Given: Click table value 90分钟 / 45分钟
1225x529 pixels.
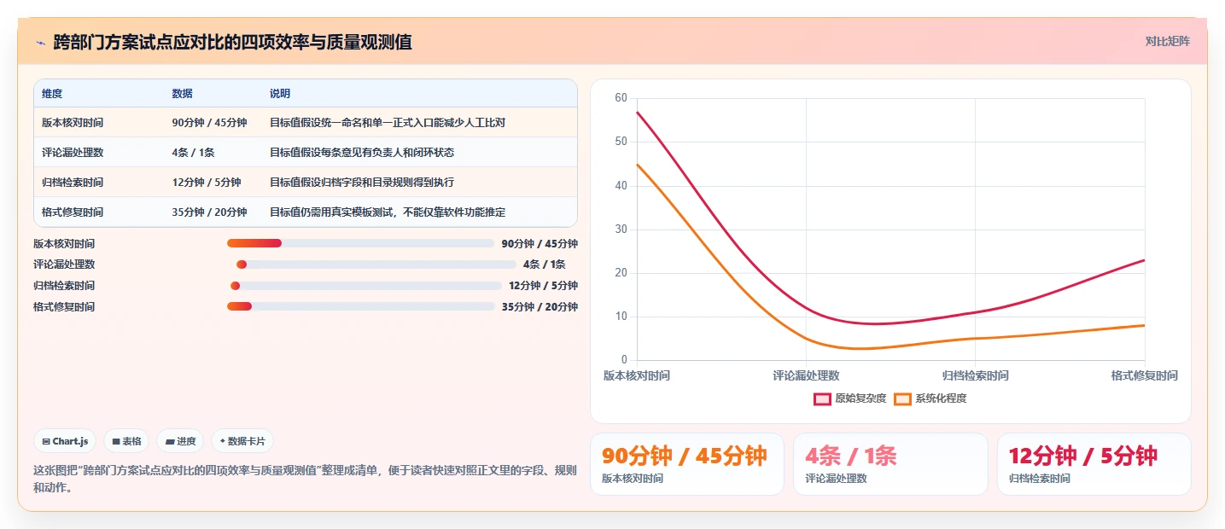Looking at the screenshot, I should (209, 123).
